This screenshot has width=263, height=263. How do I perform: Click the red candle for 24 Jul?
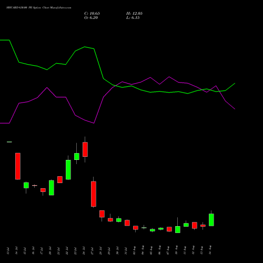coord(85,149)
